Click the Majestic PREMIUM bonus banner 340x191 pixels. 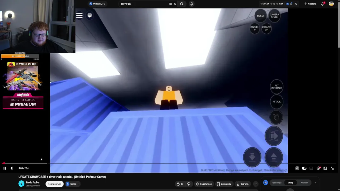(x=23, y=101)
